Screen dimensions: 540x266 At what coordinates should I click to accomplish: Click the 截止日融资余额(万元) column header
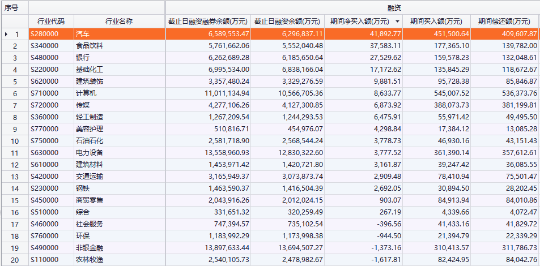click(287, 22)
